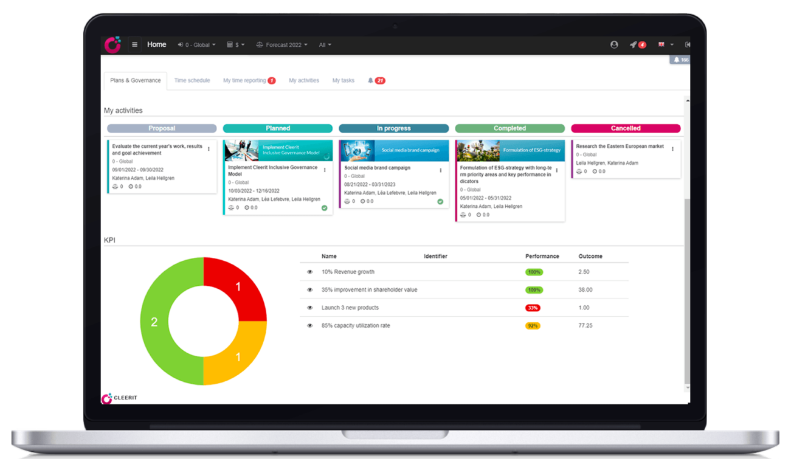Open the user profile icon
Viewport: 791px width, 467px height.
(614, 44)
